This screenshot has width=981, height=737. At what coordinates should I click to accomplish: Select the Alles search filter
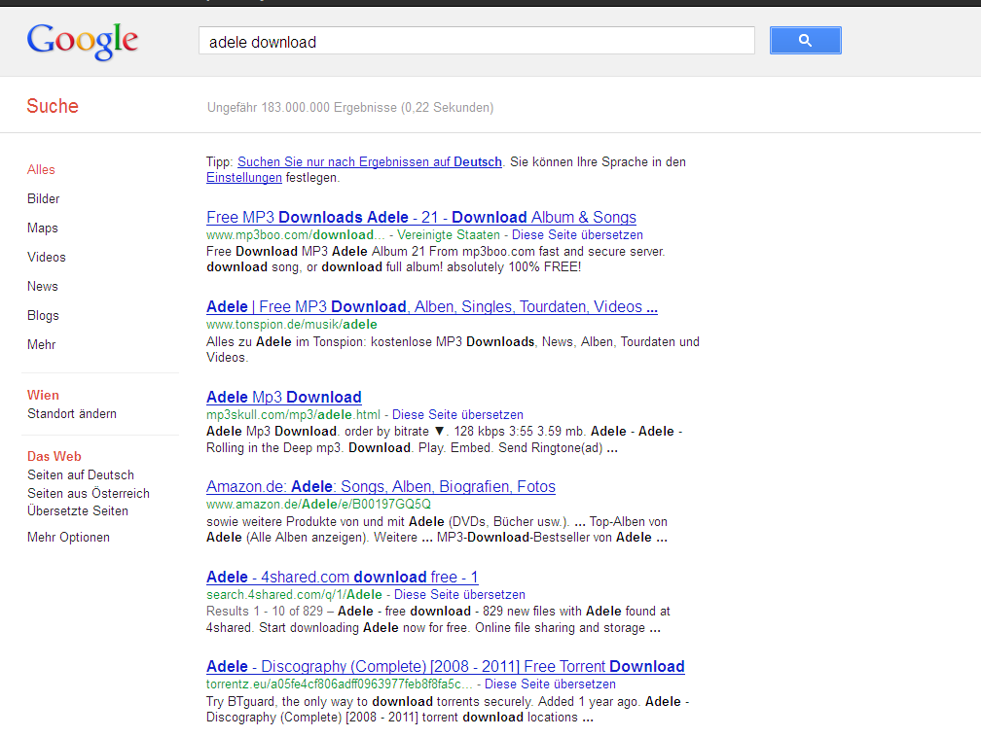pyautogui.click(x=41, y=169)
